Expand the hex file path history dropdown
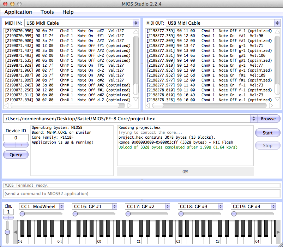The image size is (283, 247). pos(253,119)
